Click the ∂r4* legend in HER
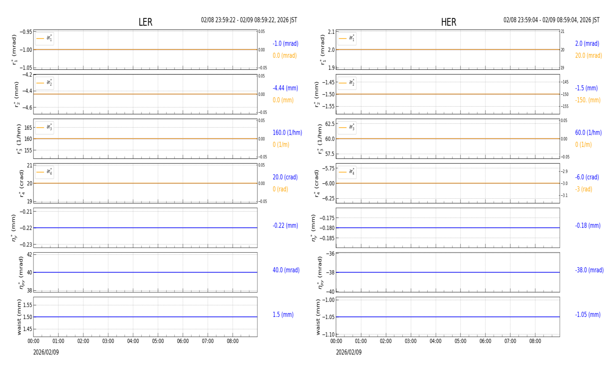 (347, 172)
